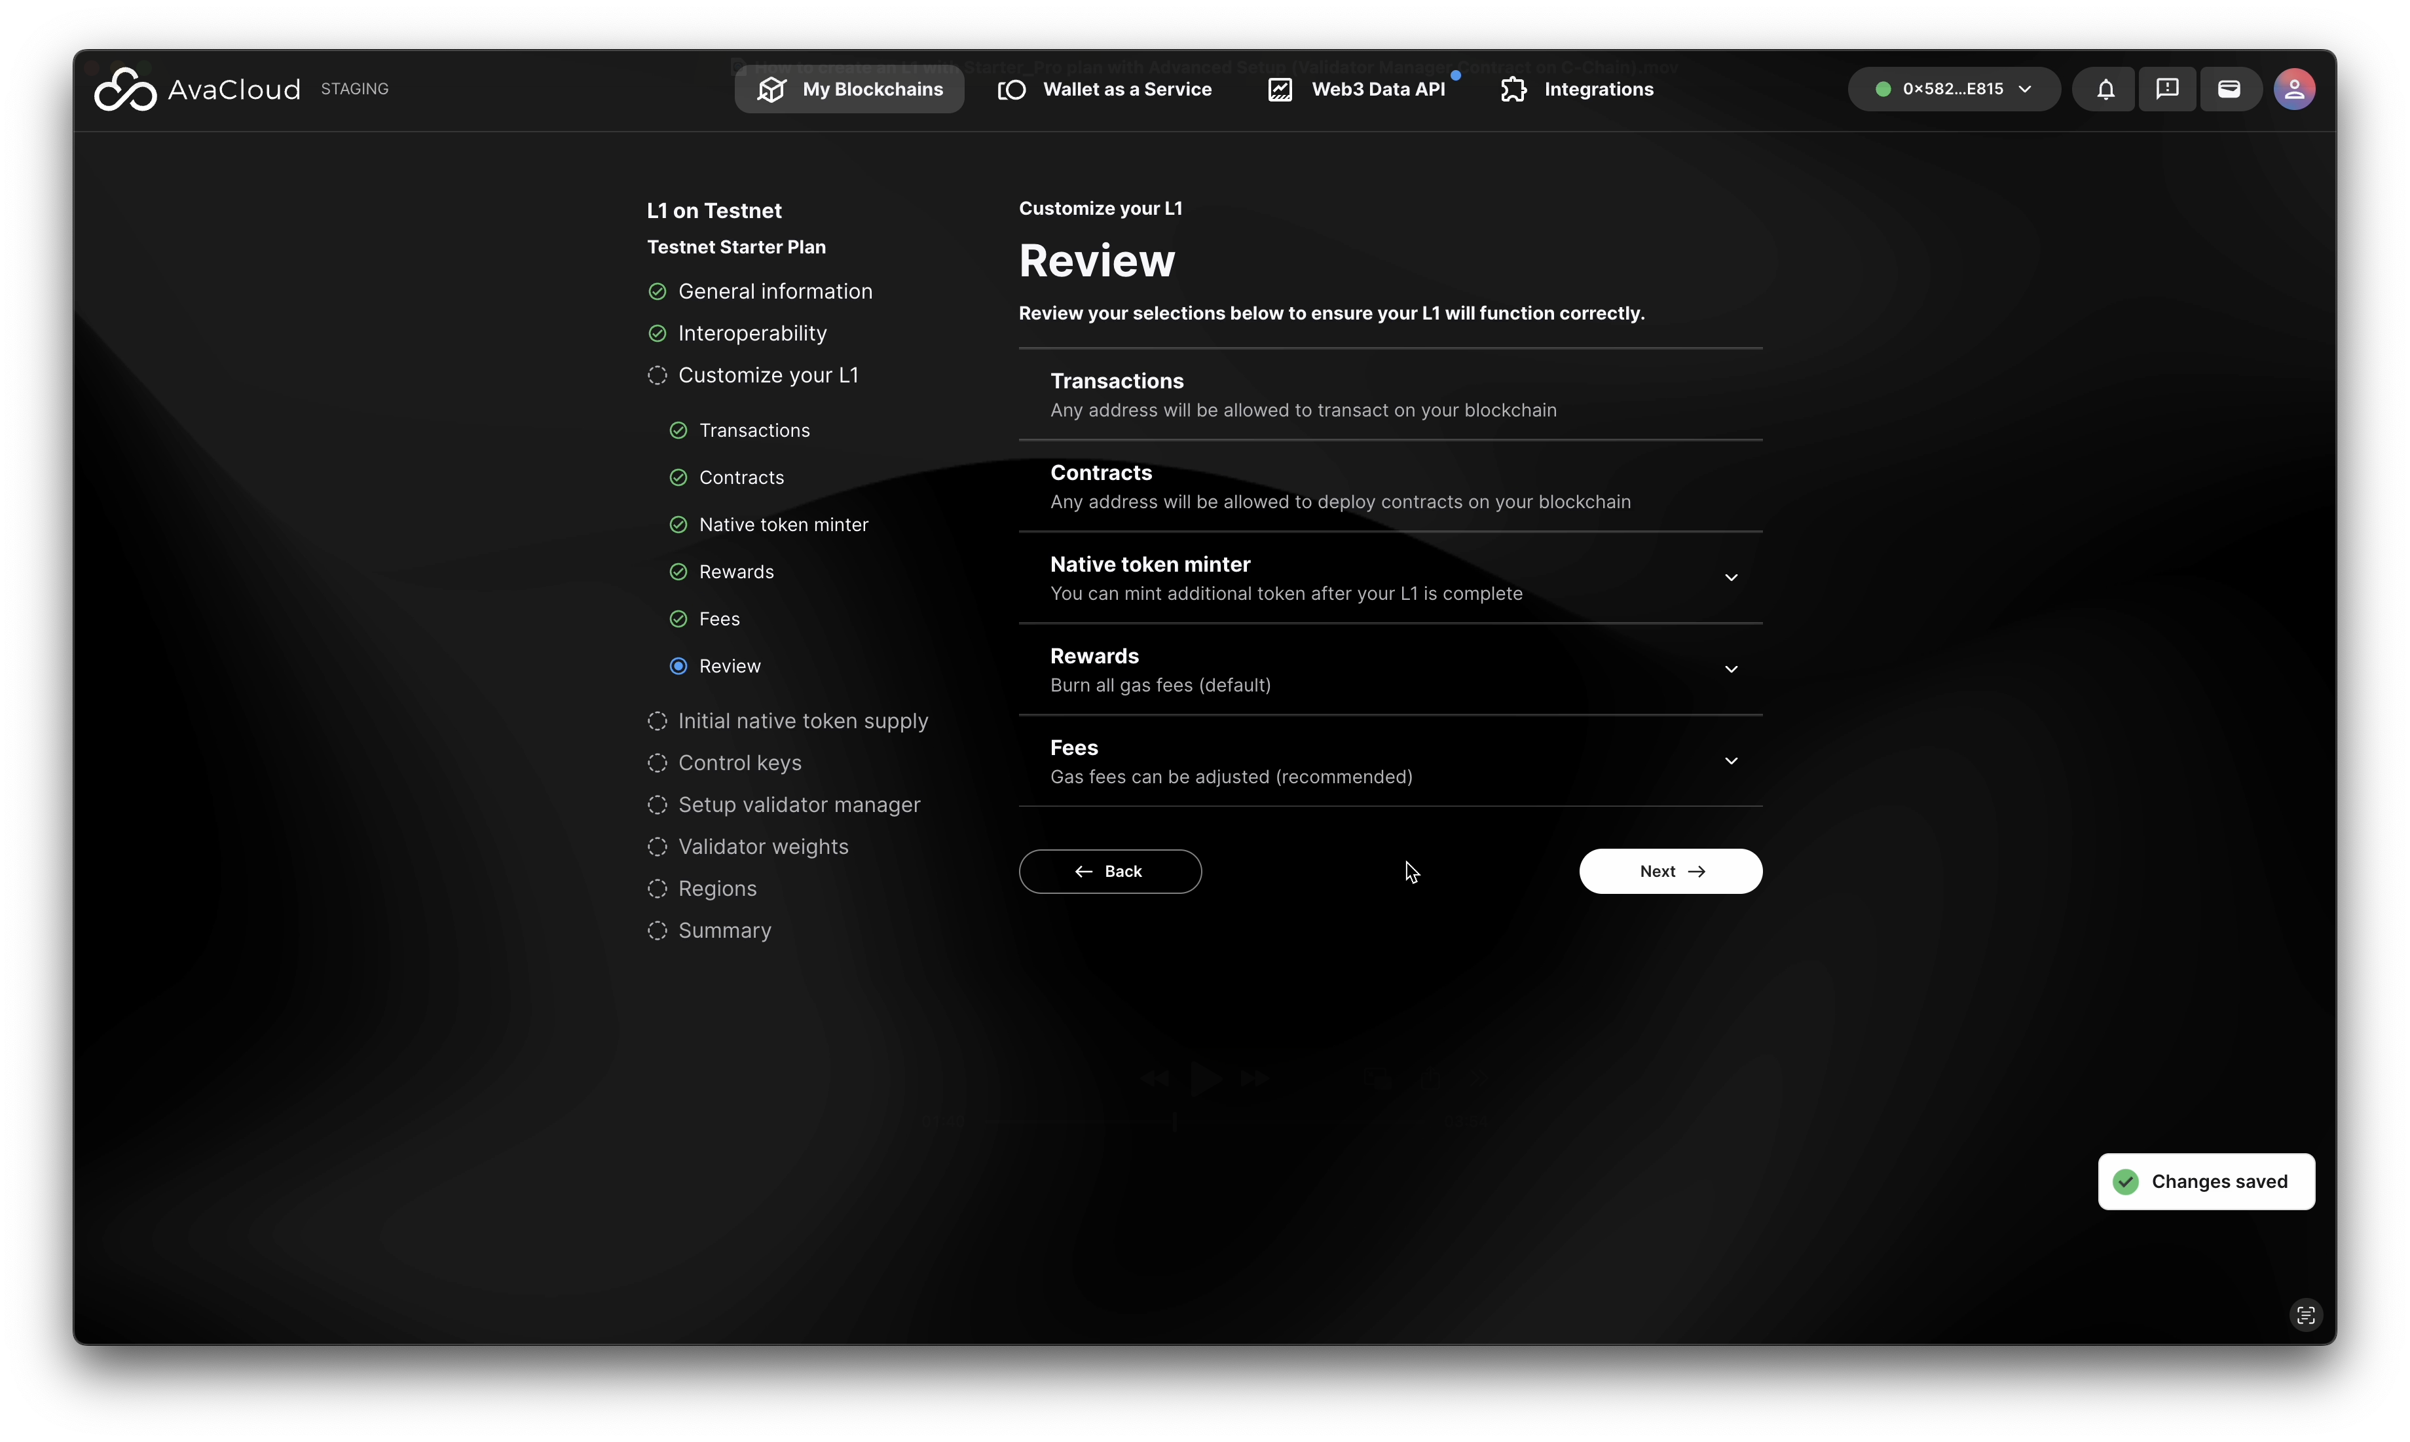Click the Back button
The width and height of the screenshot is (2410, 1442).
pyautogui.click(x=1110, y=872)
